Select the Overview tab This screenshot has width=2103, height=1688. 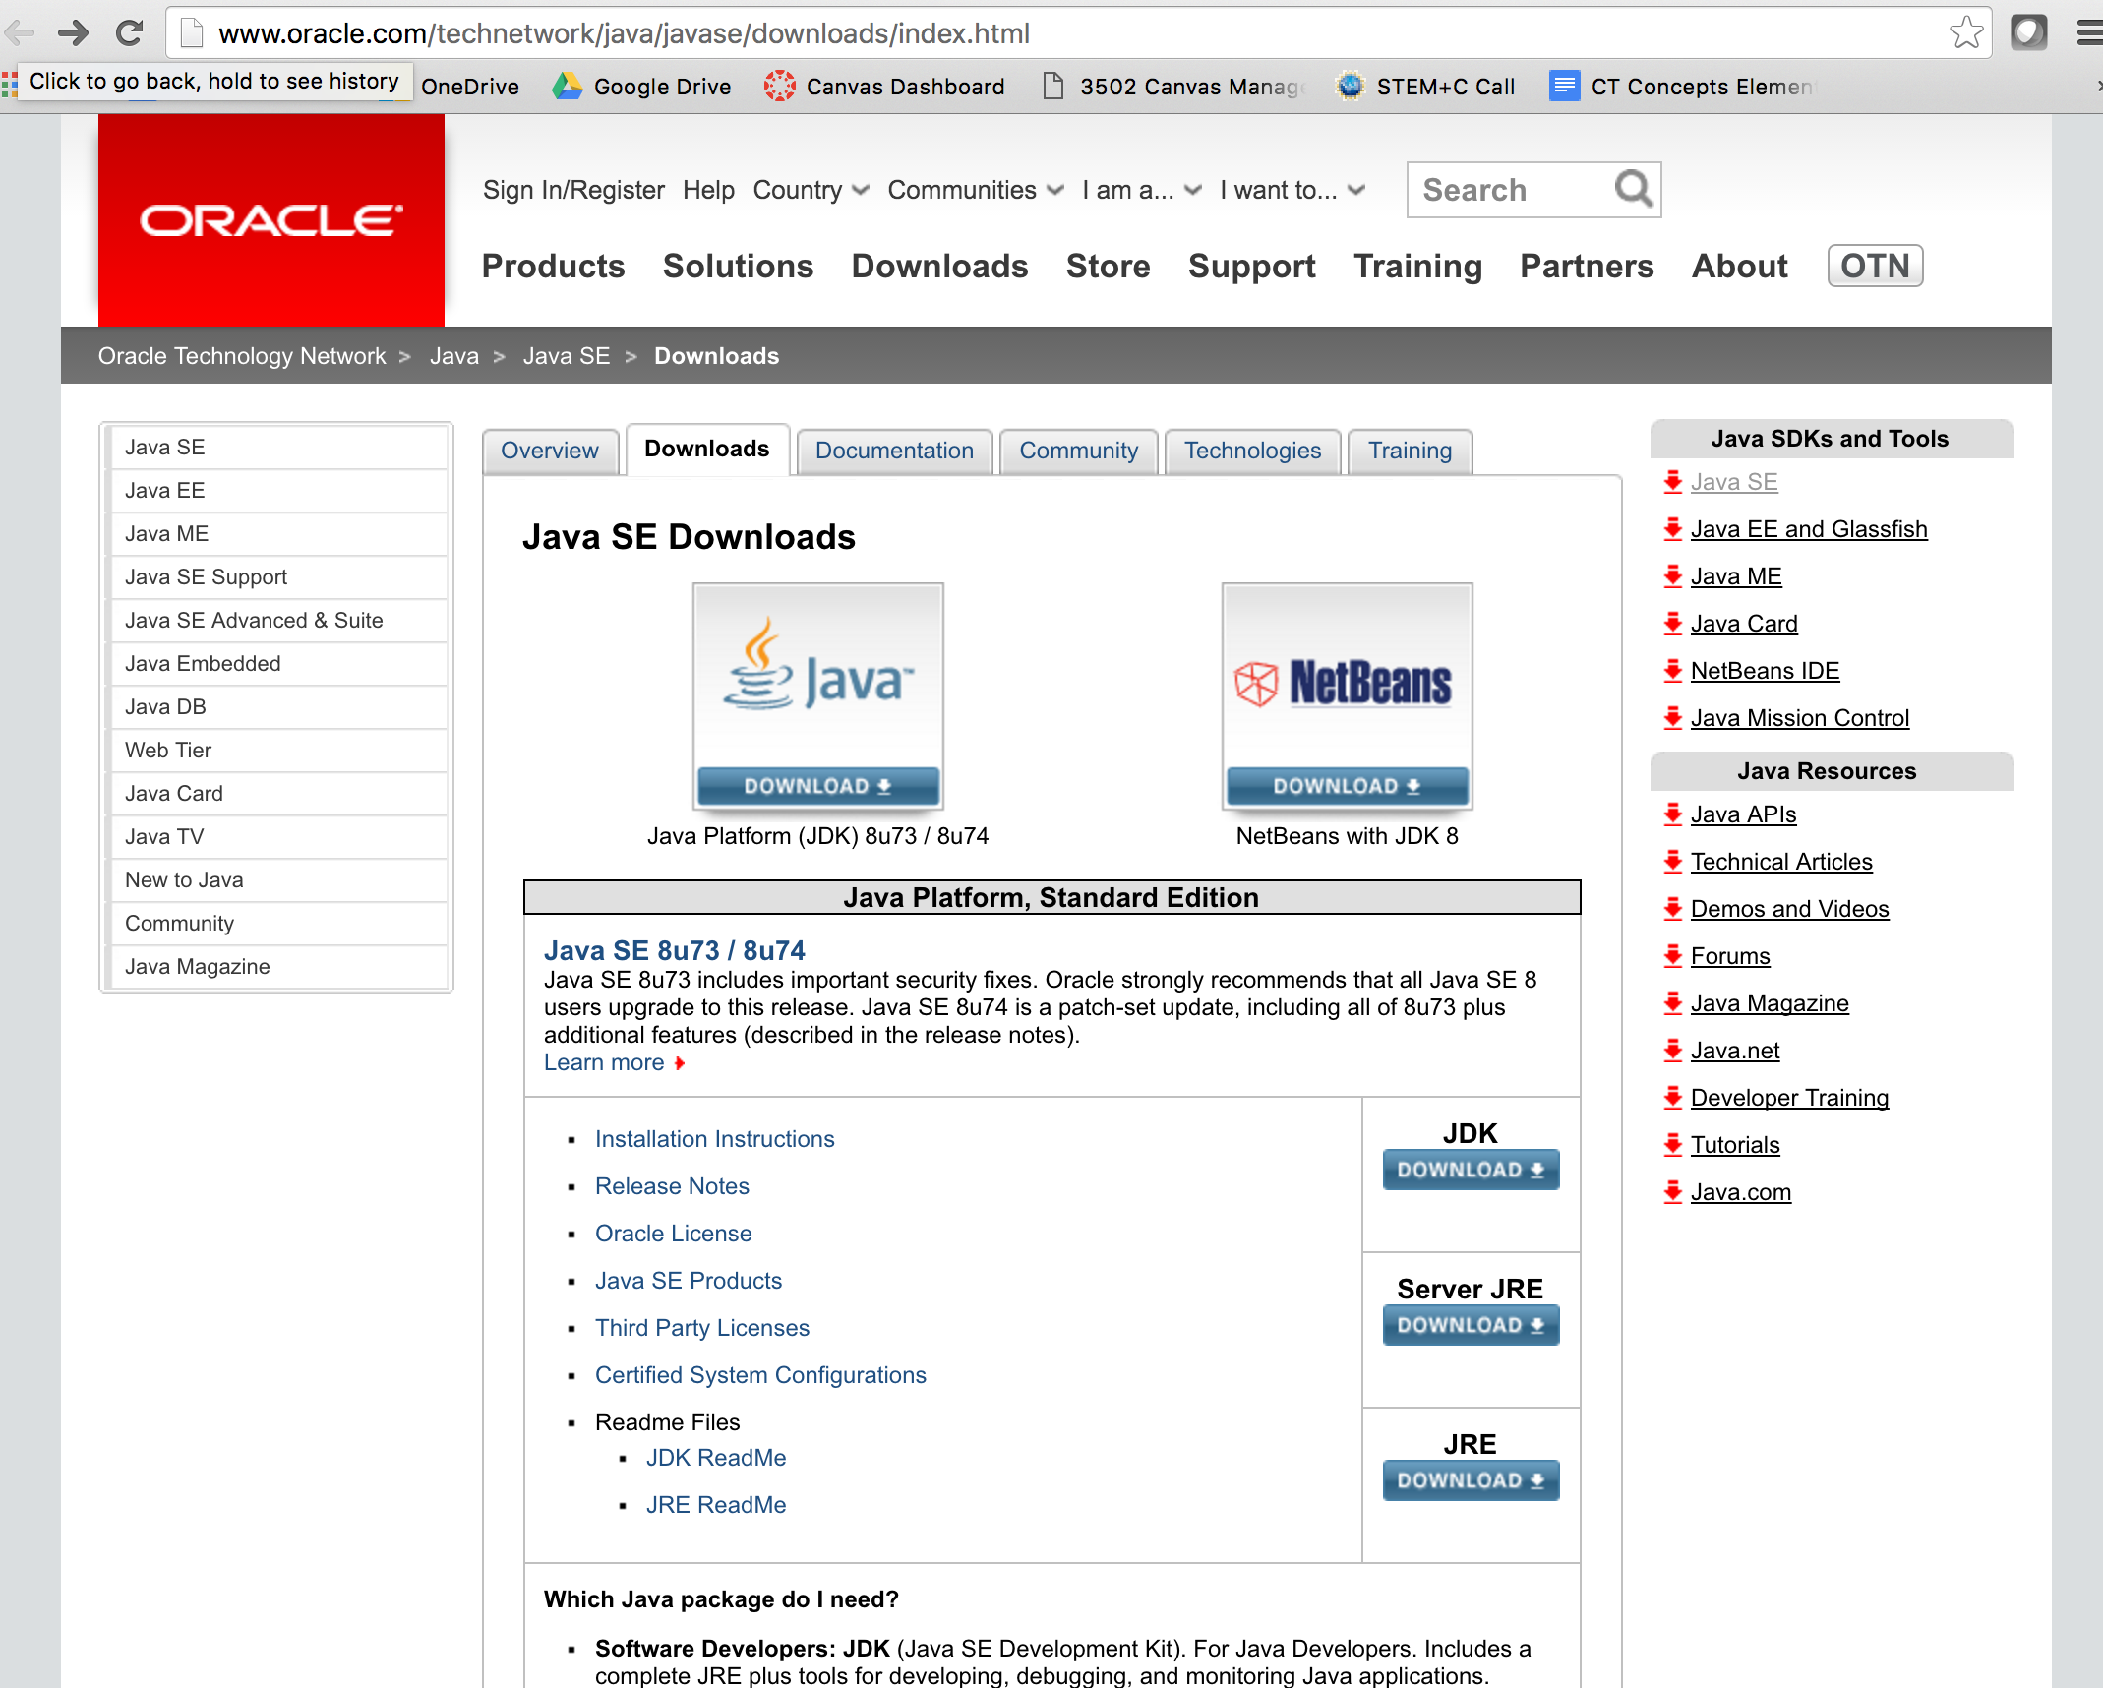click(x=549, y=451)
